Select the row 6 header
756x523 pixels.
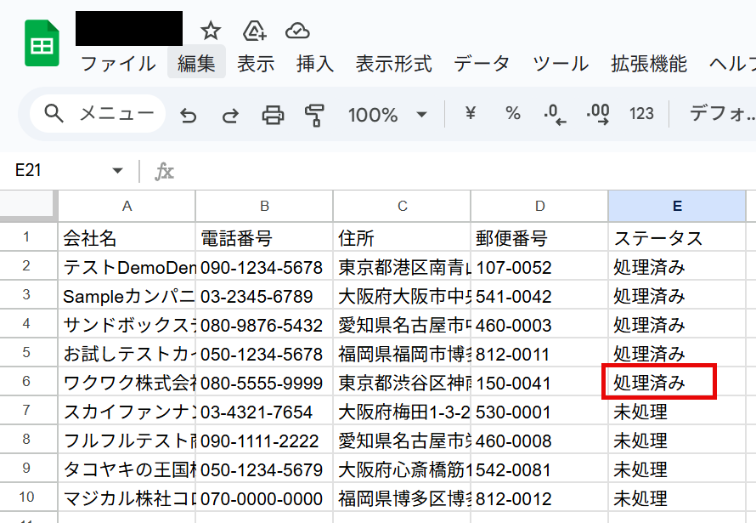tap(26, 383)
